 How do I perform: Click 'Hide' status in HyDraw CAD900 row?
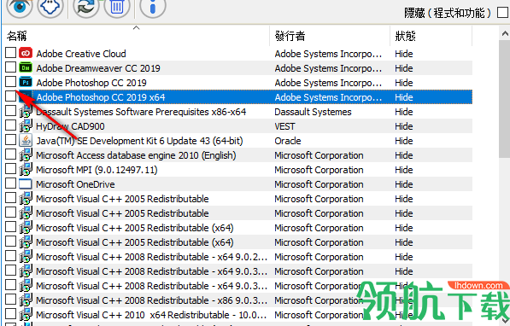(x=404, y=126)
